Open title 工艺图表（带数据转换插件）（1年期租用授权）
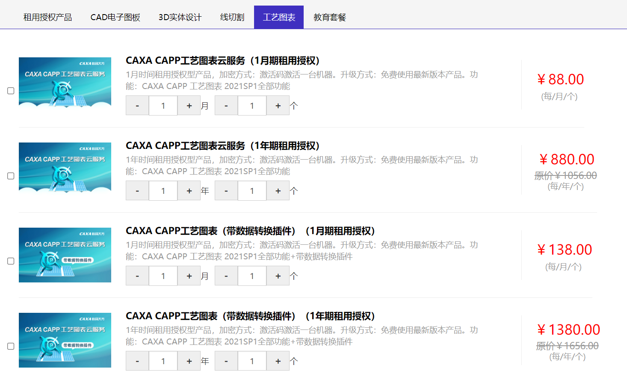 [x=251, y=316]
